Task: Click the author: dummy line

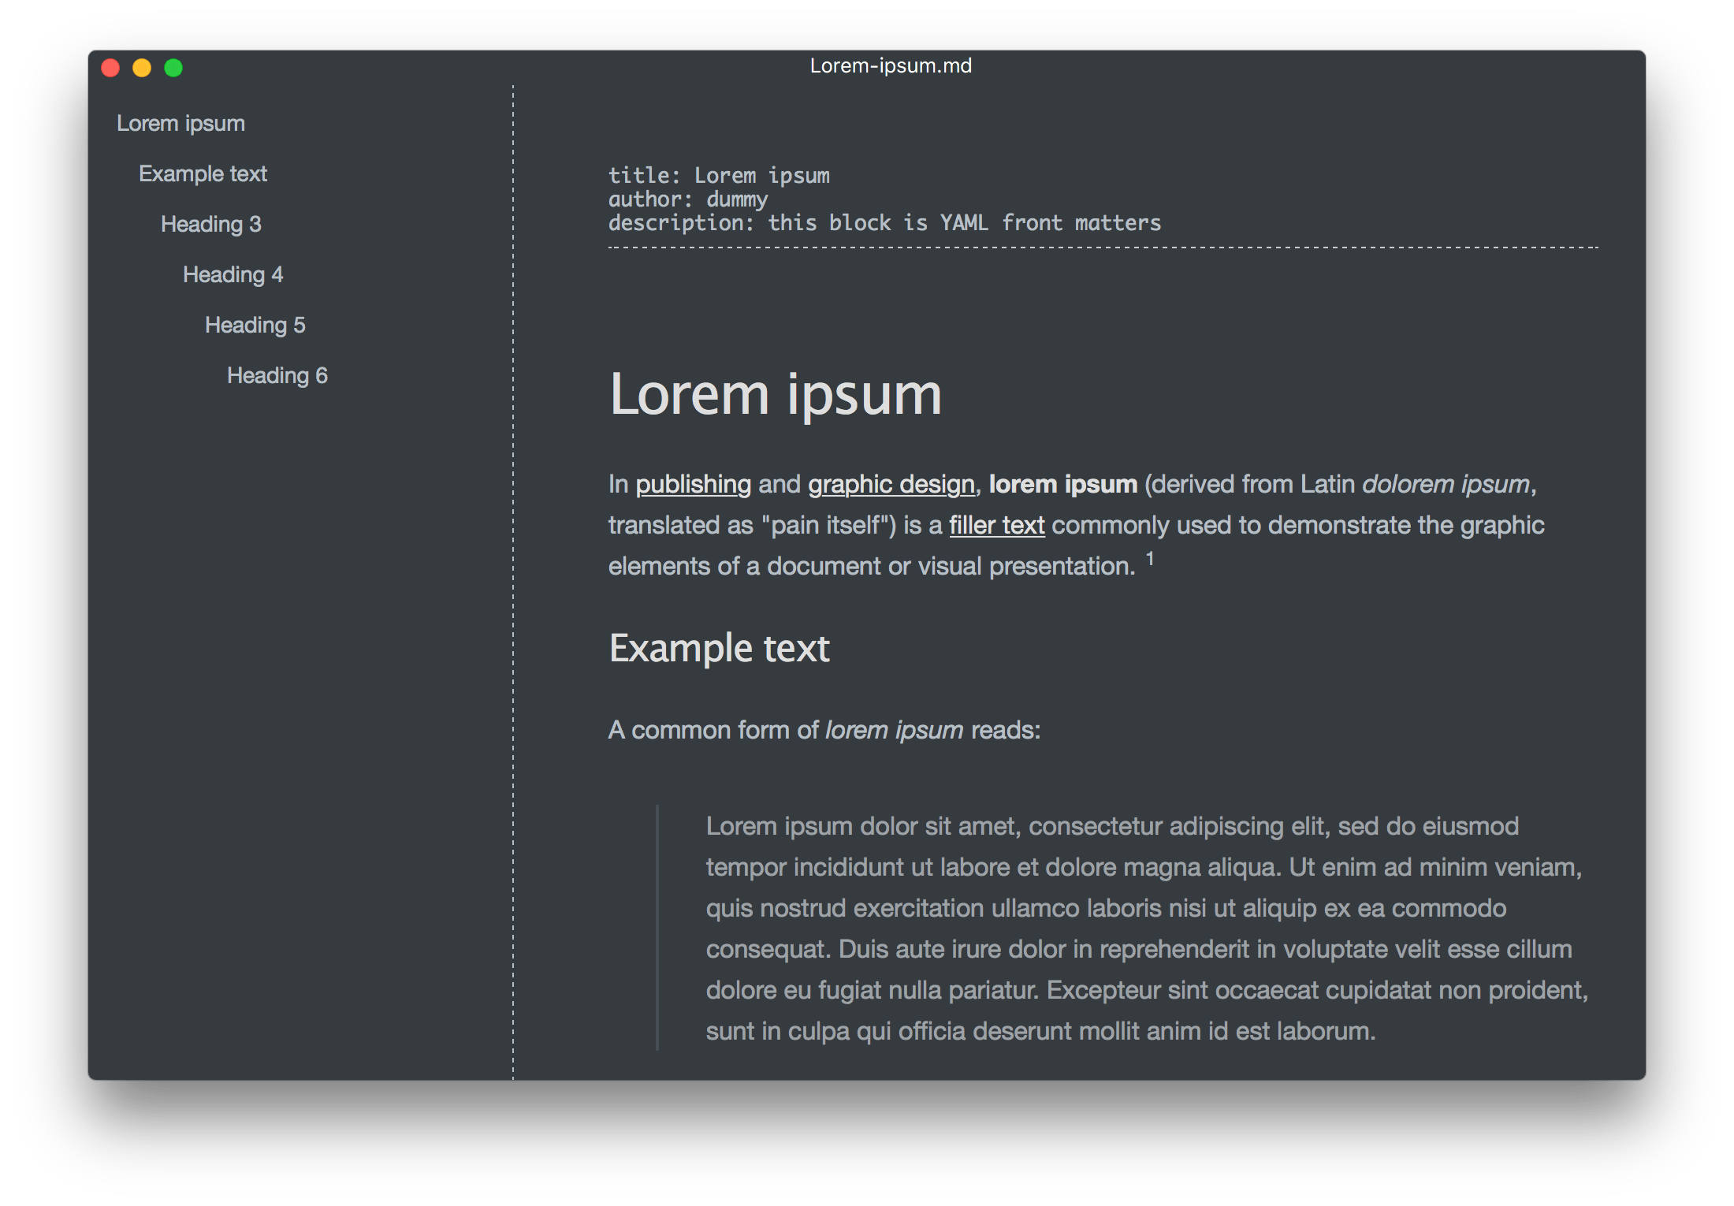Action: 688,199
